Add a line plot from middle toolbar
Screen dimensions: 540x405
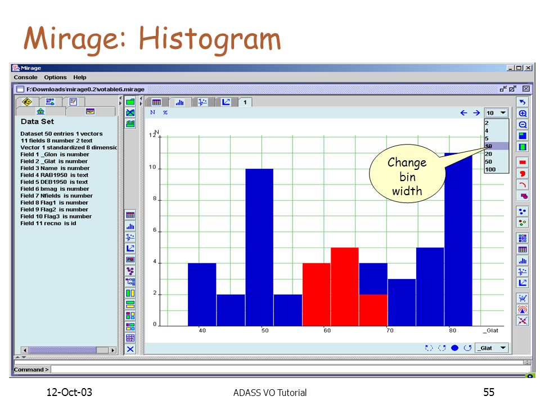pos(130,248)
